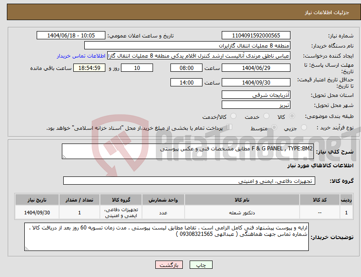Click the چاپ print button
Image resolution: width=361 pixels, height=277 pixels.
pos(201,265)
